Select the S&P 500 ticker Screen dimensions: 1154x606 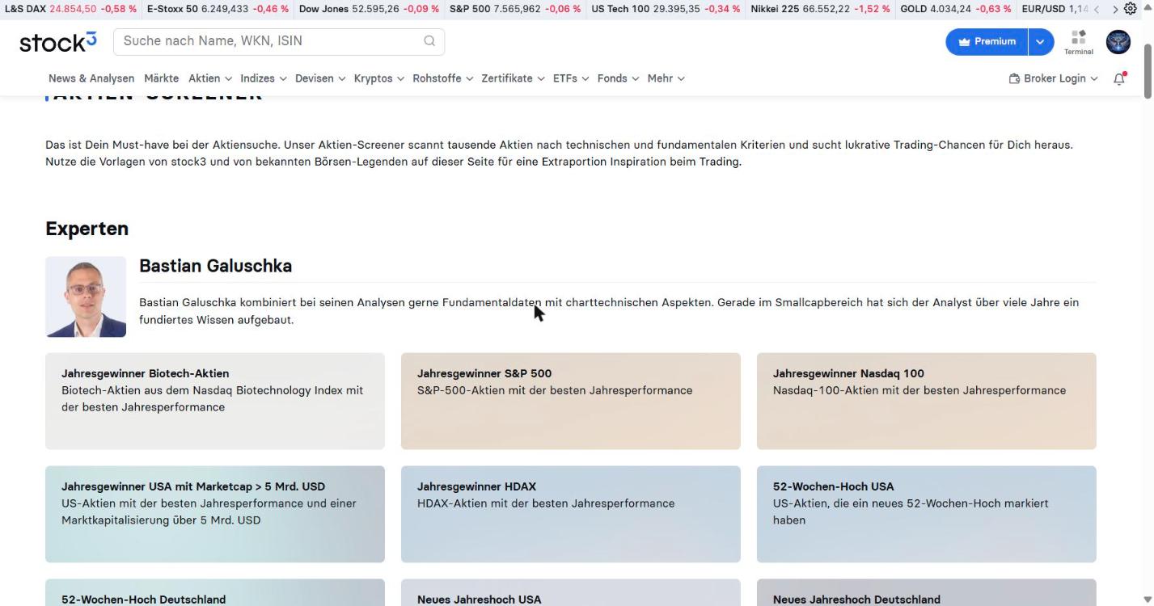(515, 9)
